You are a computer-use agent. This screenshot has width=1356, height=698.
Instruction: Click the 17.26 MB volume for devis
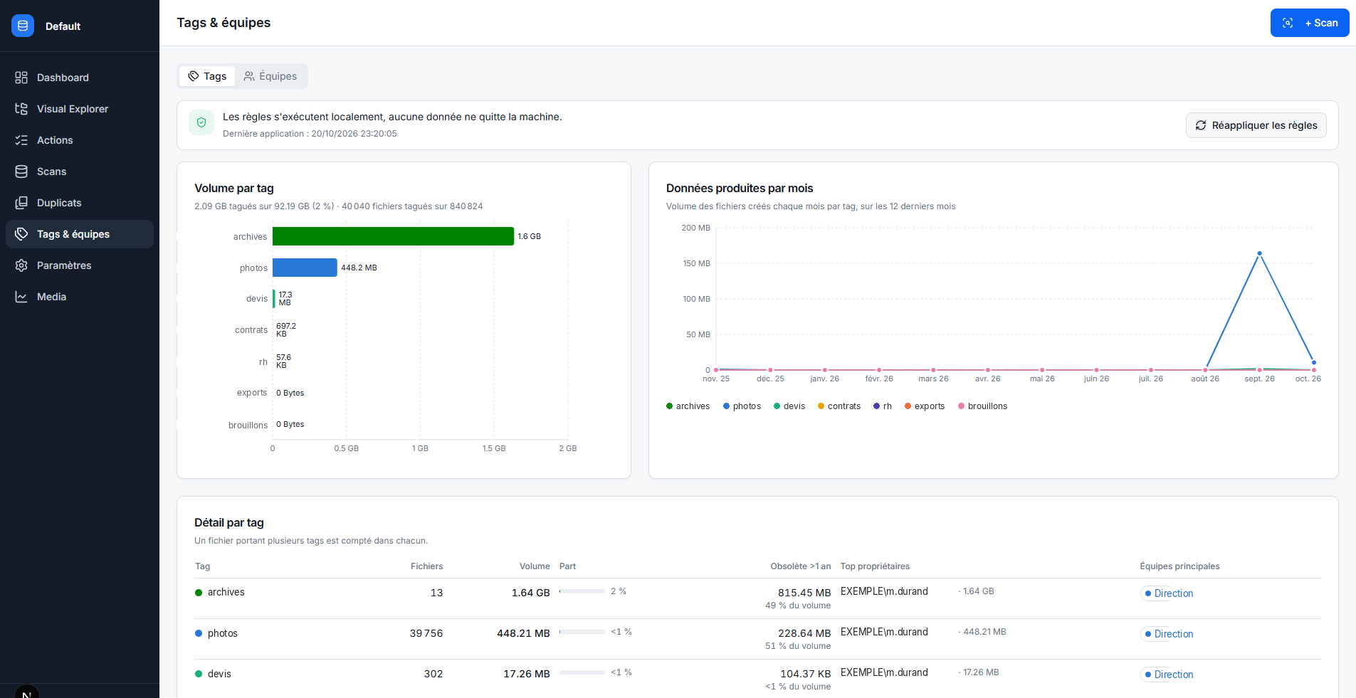pyautogui.click(x=527, y=674)
